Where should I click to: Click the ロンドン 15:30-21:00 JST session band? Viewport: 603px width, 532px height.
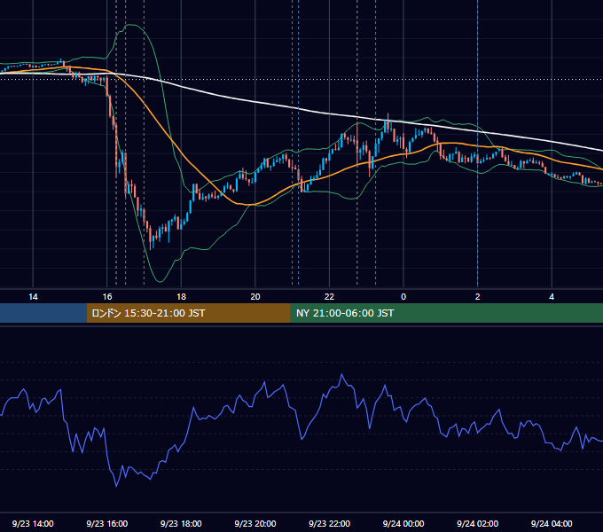188,313
